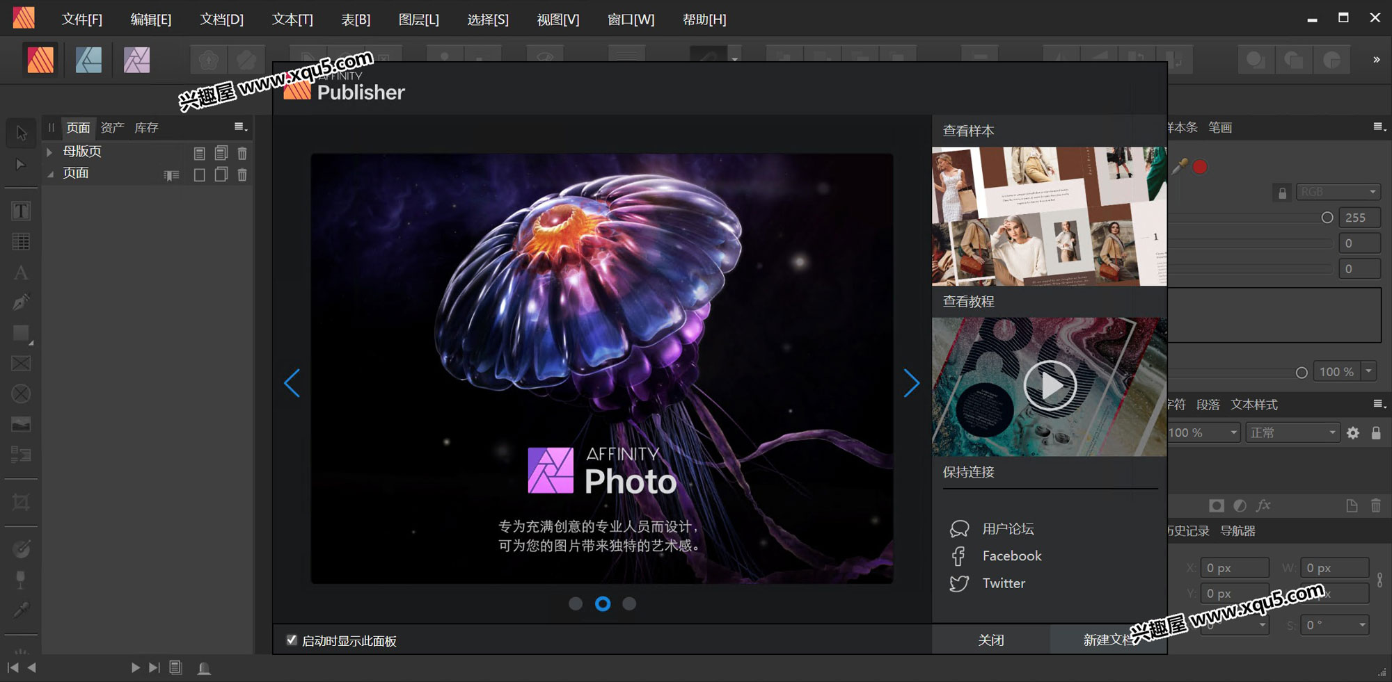The image size is (1392, 682).
Task: Select the Color Picker tool in sidebar
Action: (21, 610)
